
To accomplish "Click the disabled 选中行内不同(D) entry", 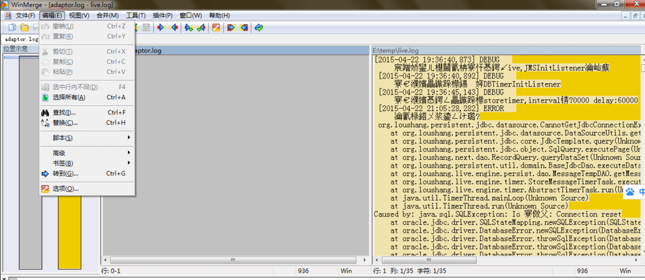I will pyautogui.click(x=87, y=87).
